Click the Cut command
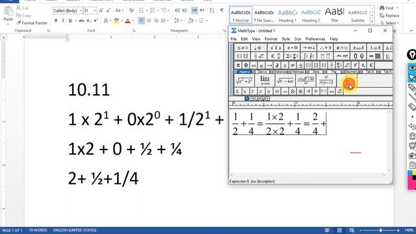This screenshot has height=234, width=416. (x=22, y=8)
